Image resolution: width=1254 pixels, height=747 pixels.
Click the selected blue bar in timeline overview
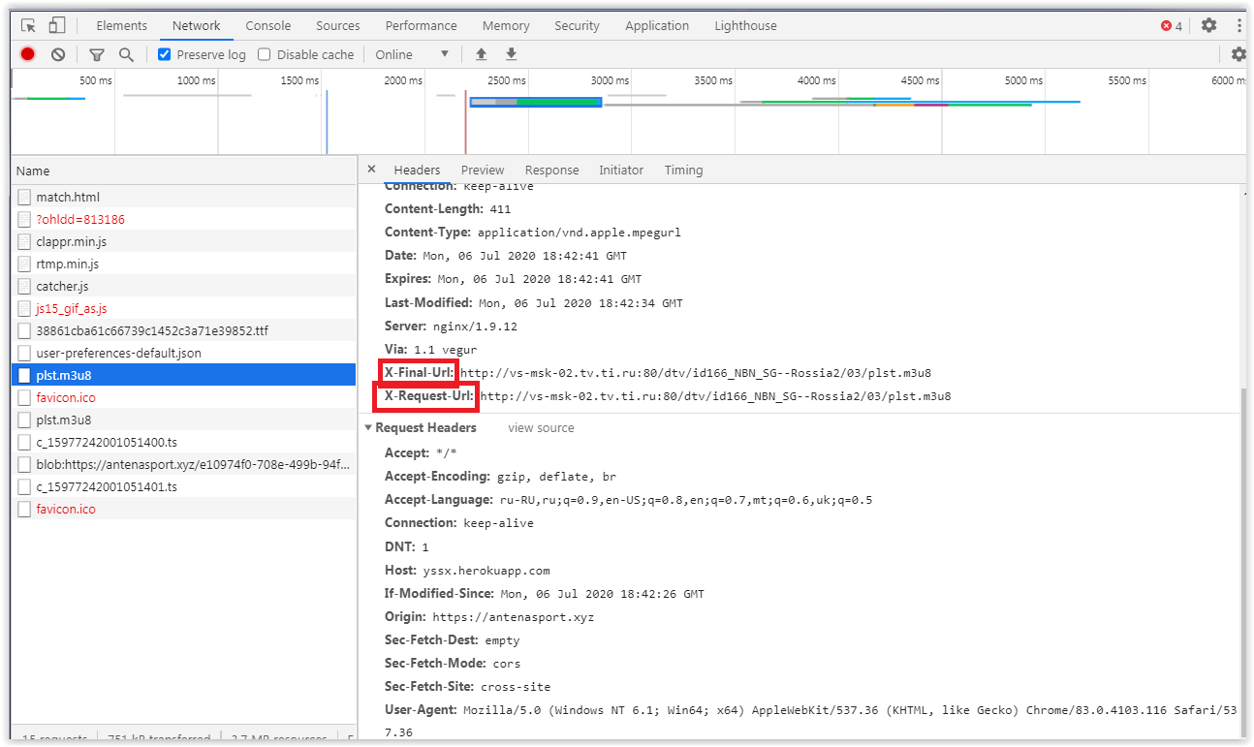pyautogui.click(x=535, y=102)
